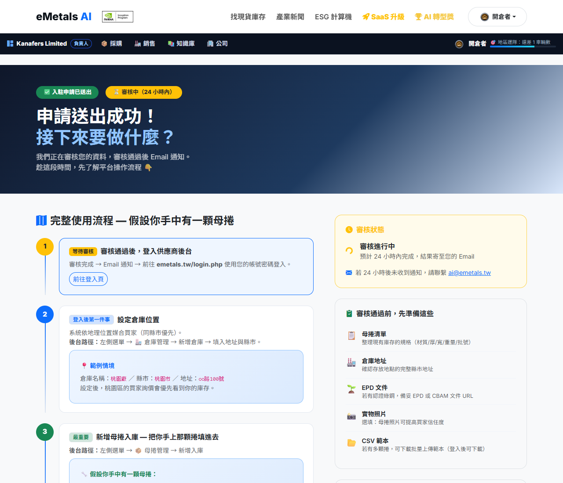
Task: Expand the 開倉者 user dropdown
Action: coord(497,17)
